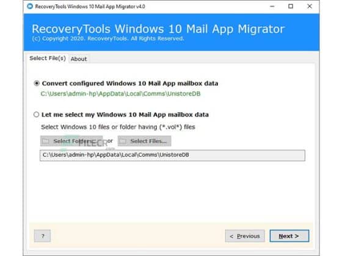Go back with the Previous button
The image size is (342, 256).
[245, 236]
